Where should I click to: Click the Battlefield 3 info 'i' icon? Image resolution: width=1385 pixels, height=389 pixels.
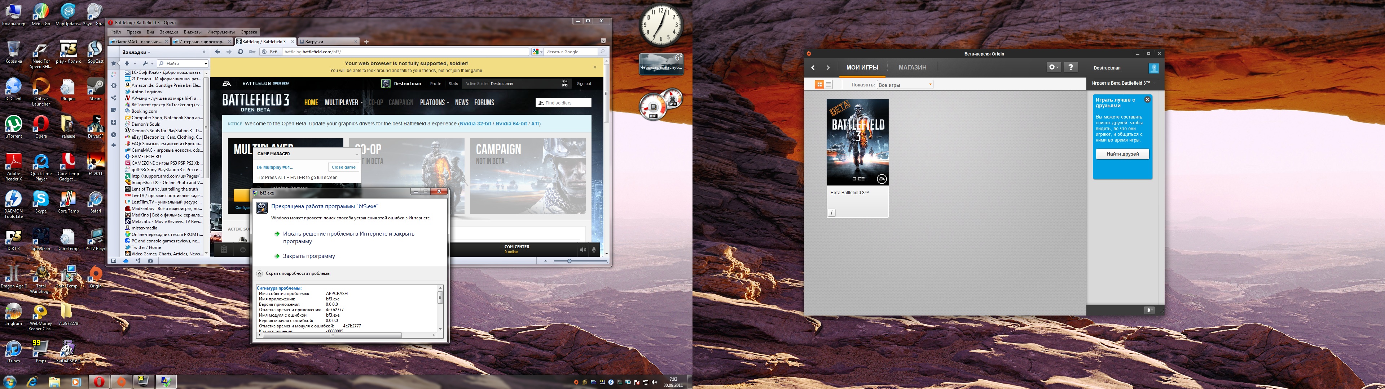pyautogui.click(x=832, y=212)
